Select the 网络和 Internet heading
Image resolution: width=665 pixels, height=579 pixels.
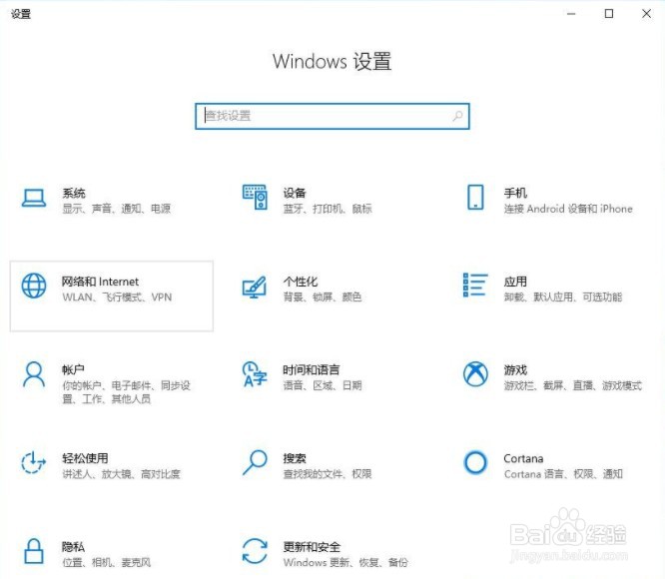coord(100,282)
